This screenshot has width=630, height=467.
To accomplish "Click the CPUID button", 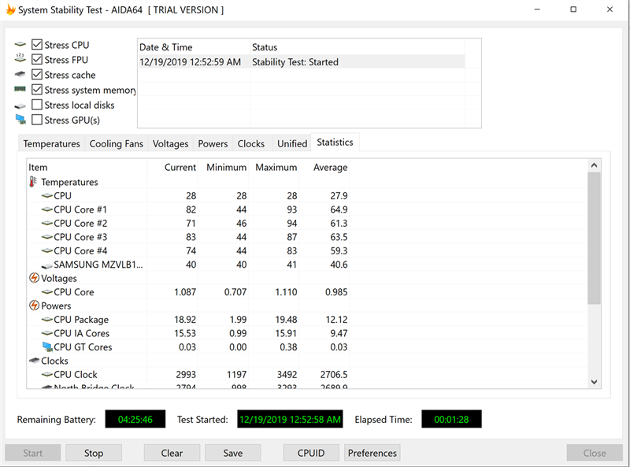I will click(310, 453).
